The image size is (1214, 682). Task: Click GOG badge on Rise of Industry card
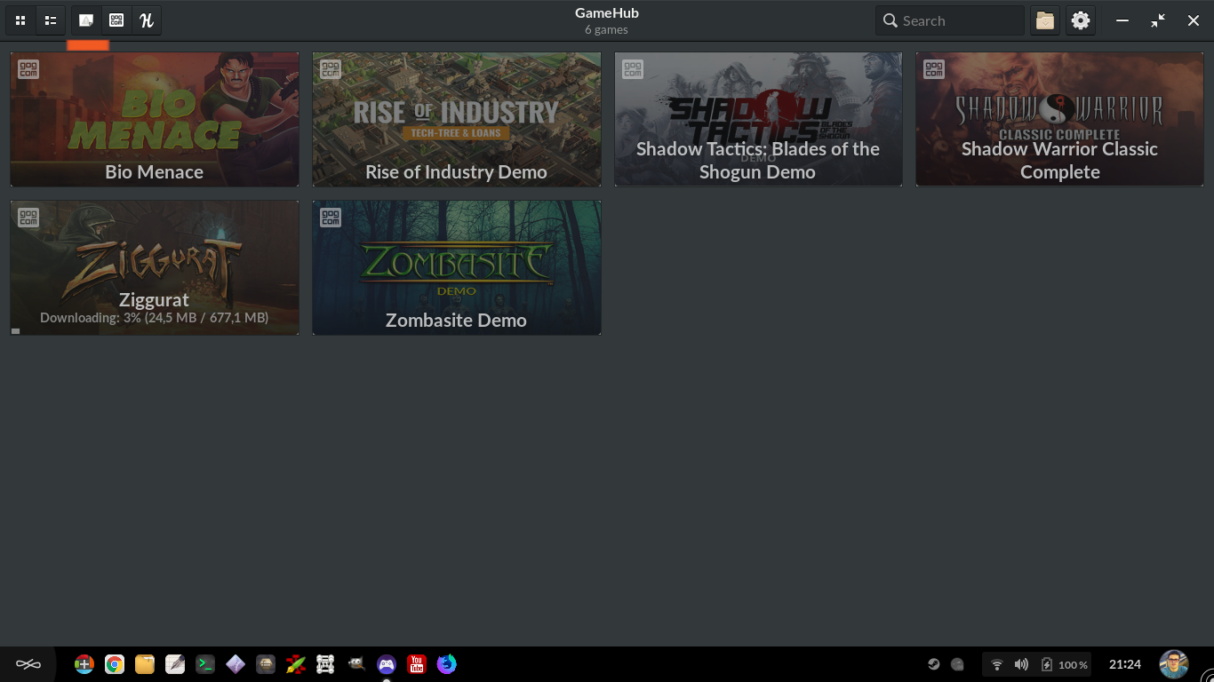(x=331, y=69)
